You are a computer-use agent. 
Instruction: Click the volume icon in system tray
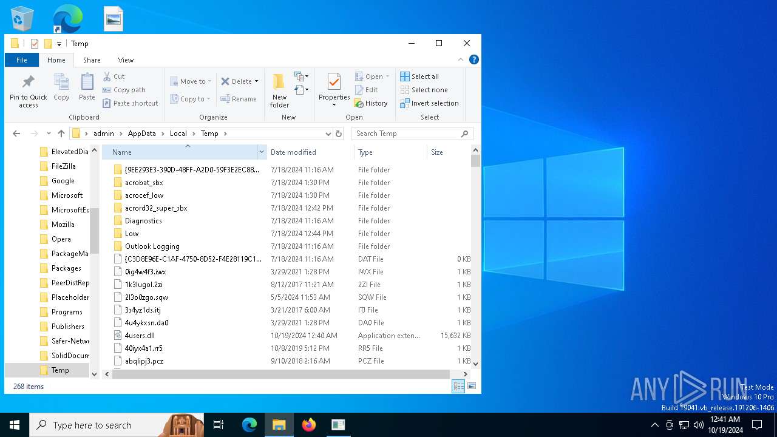click(x=699, y=425)
